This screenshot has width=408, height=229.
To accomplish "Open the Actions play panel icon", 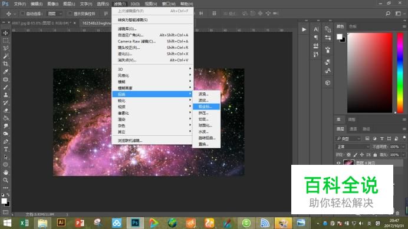I will (304, 29).
